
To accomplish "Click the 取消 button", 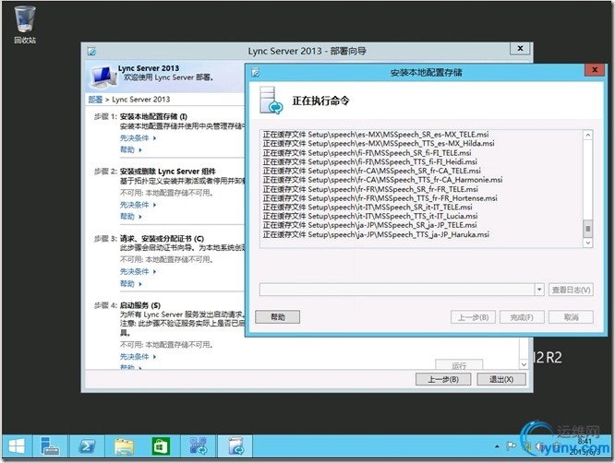I will pos(571,317).
